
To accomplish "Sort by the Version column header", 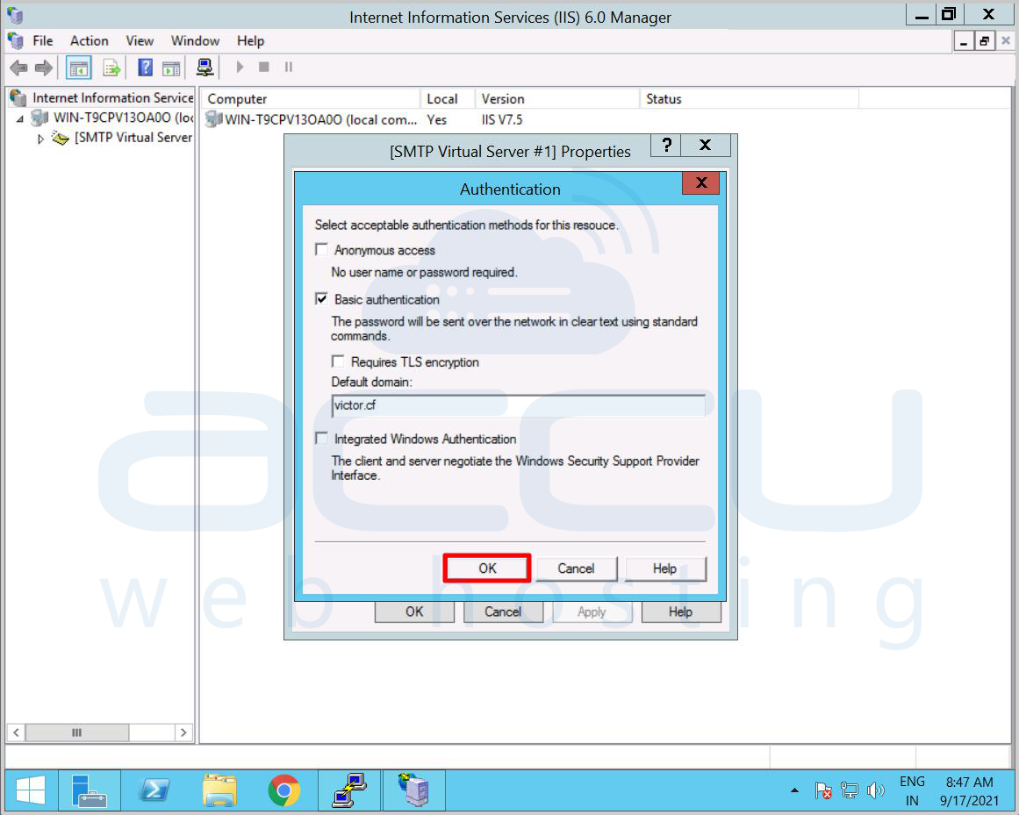I will [557, 99].
